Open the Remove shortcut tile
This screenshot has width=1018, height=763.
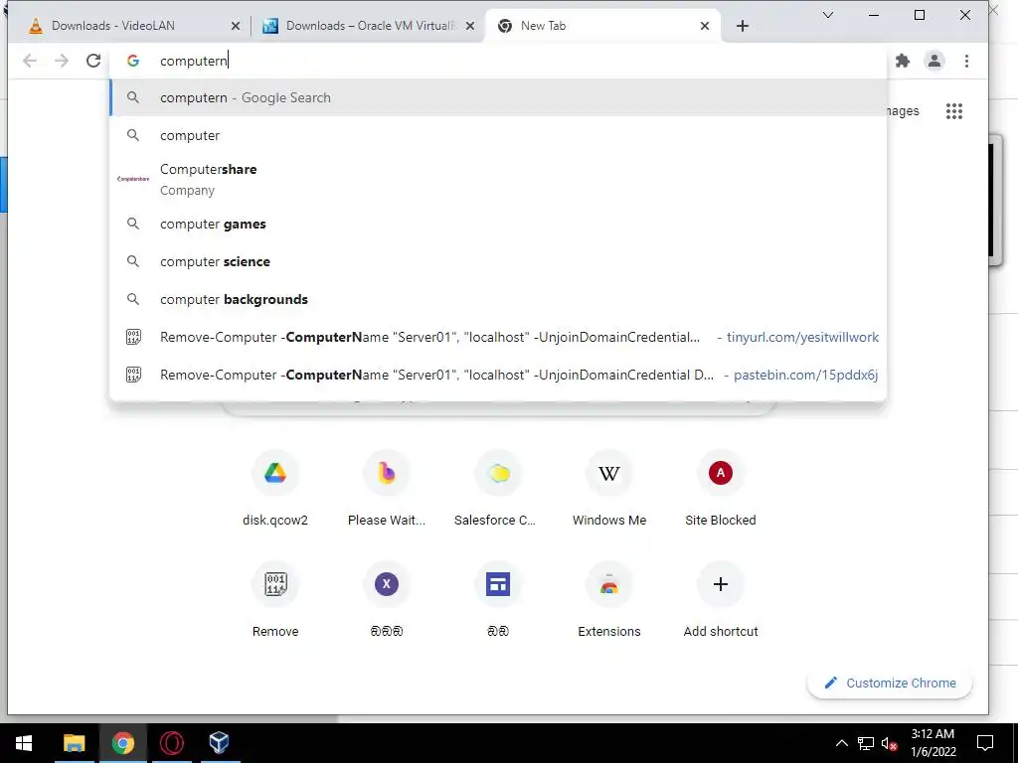(x=275, y=599)
